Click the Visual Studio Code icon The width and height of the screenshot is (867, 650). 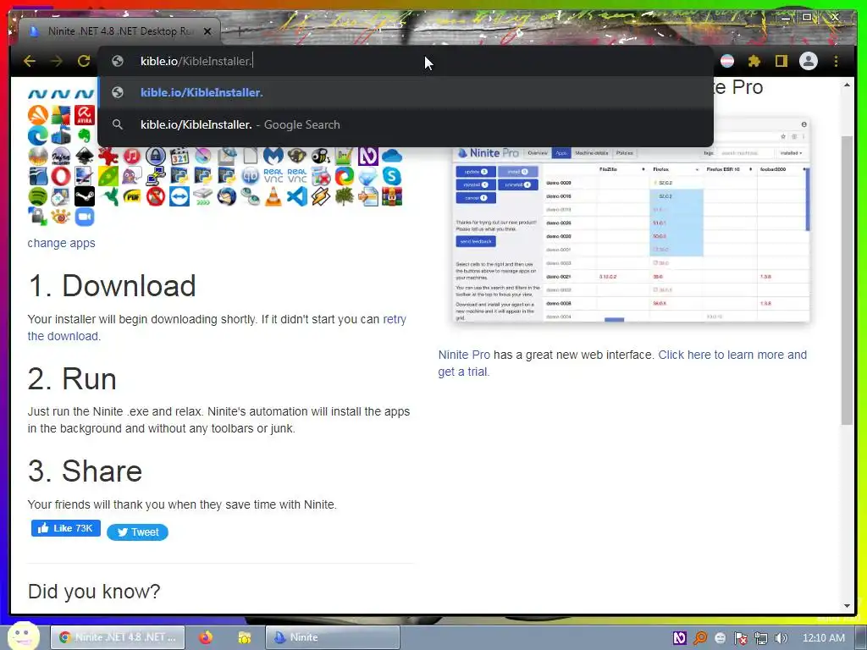pyautogui.click(x=297, y=196)
